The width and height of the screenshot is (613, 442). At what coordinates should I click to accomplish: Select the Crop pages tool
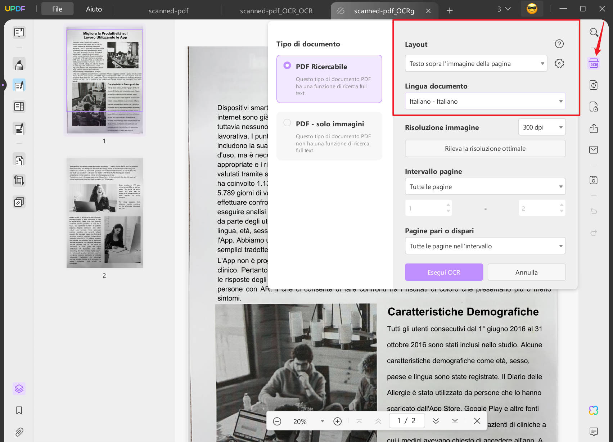(19, 180)
